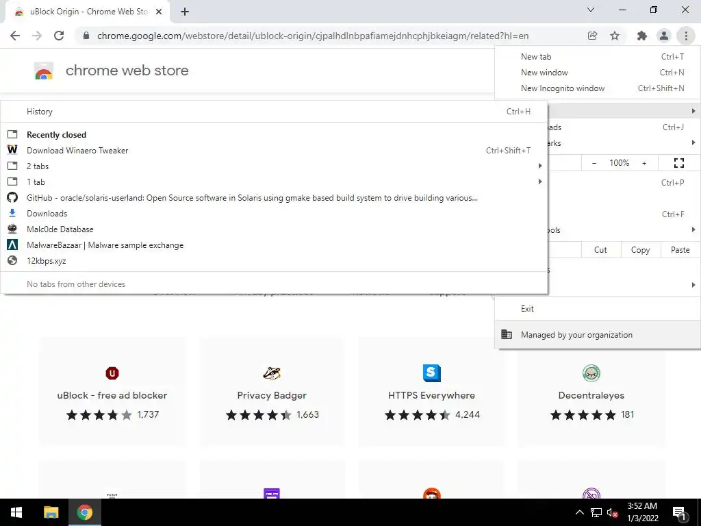Open the tab search chevron
The width and height of the screenshot is (701, 526).
click(591, 10)
